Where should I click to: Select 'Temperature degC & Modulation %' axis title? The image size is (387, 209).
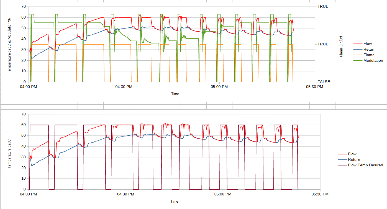[9, 45]
